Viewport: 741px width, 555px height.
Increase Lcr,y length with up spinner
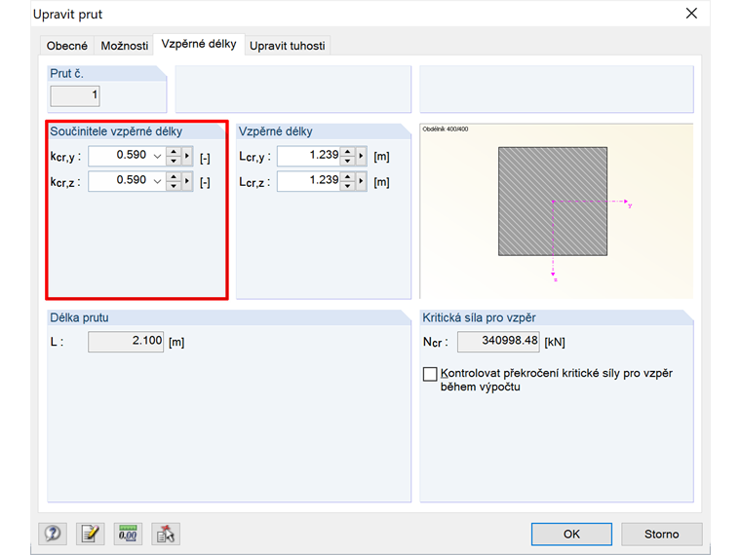[x=348, y=152]
